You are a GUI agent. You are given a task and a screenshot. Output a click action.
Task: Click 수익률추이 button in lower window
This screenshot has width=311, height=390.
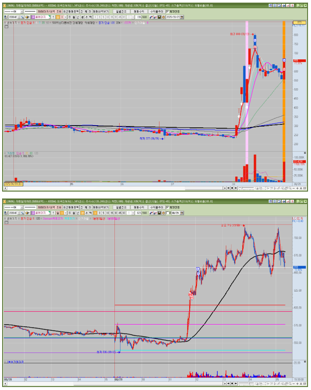point(157,207)
